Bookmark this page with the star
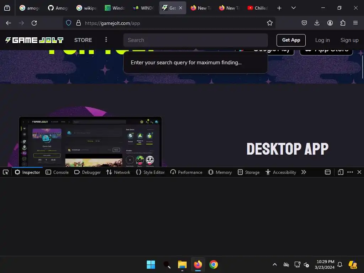The image size is (364, 273). point(269,23)
